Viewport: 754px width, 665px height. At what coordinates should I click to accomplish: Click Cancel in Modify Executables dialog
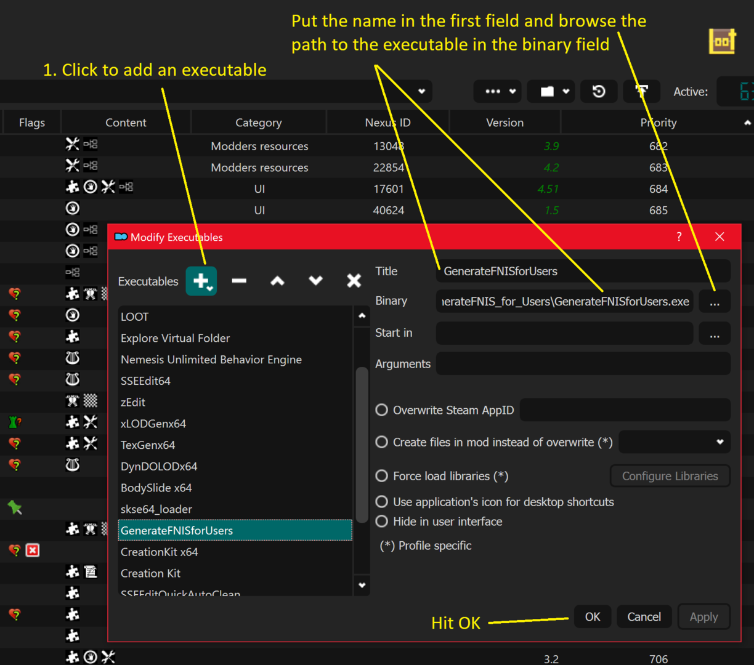tap(644, 617)
